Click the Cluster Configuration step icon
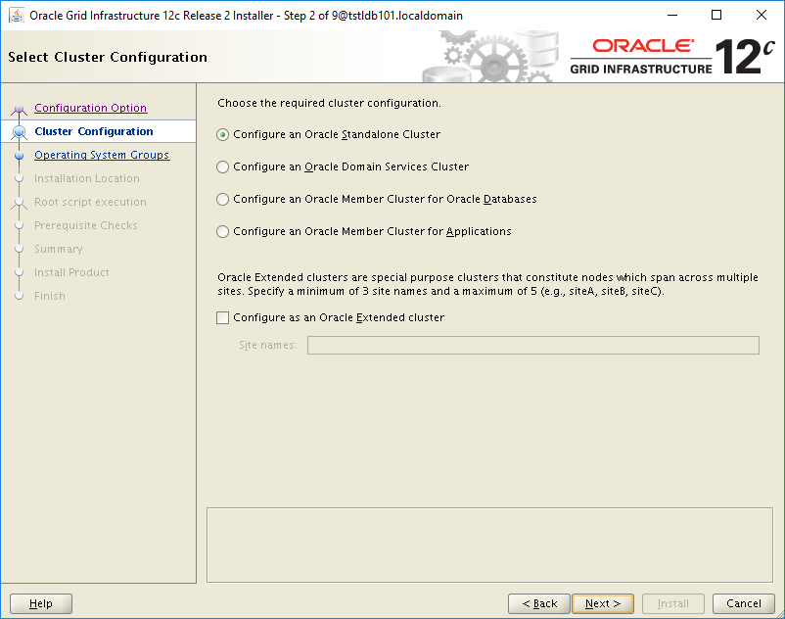The width and height of the screenshot is (785, 619). [x=21, y=131]
